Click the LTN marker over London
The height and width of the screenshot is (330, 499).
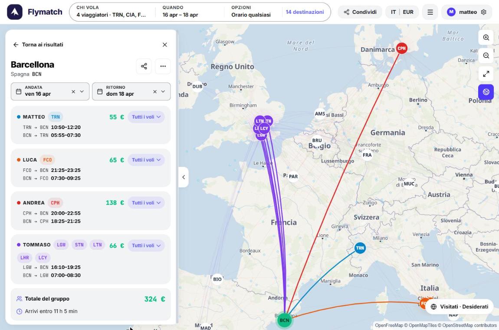click(259, 121)
